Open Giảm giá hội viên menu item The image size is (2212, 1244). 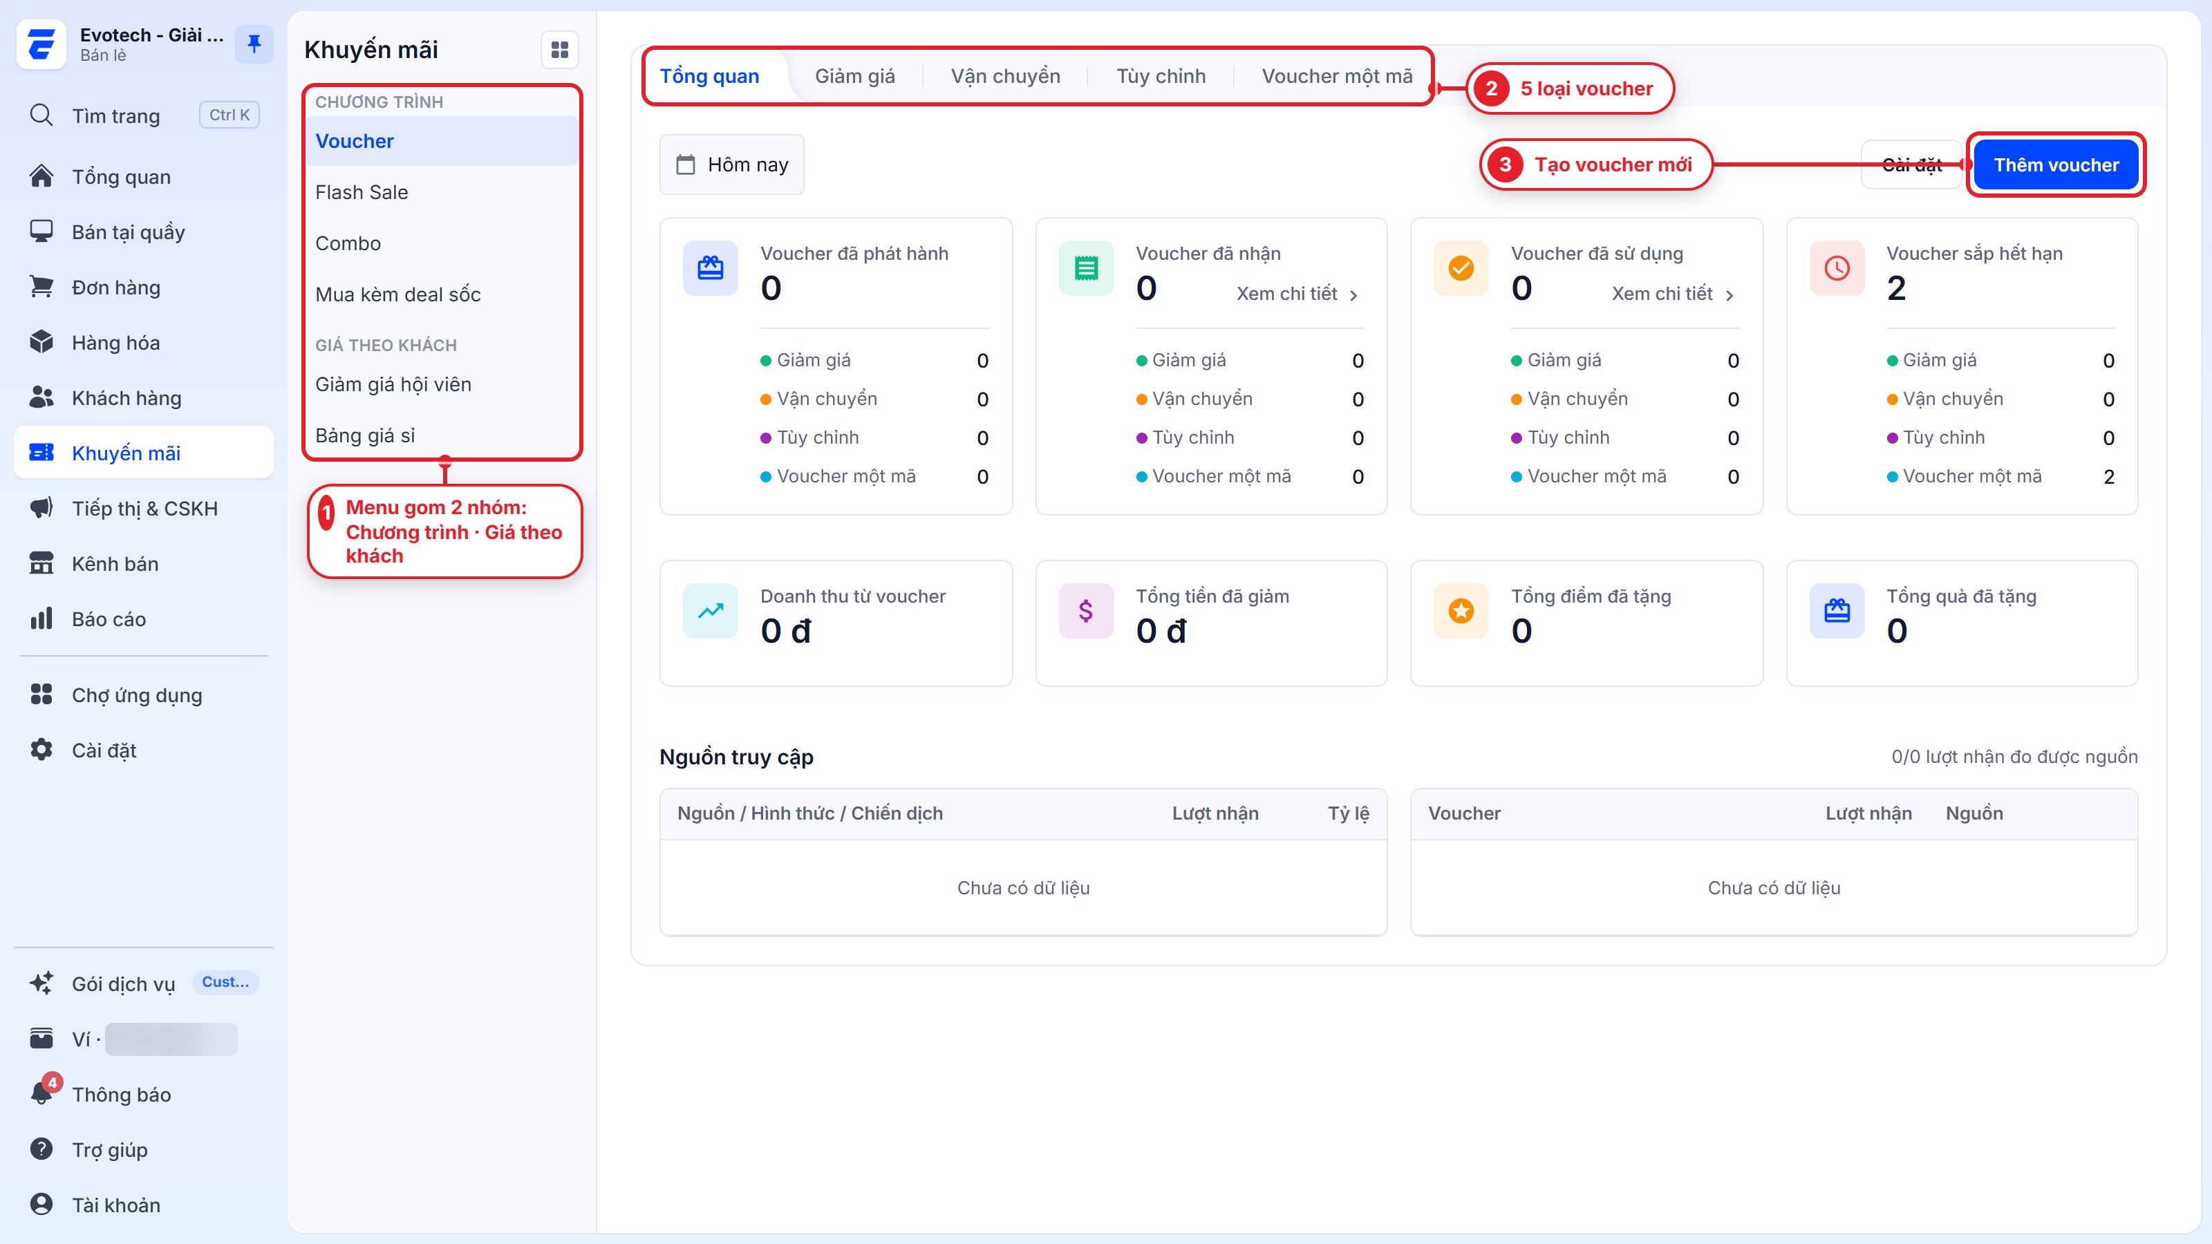(443, 384)
